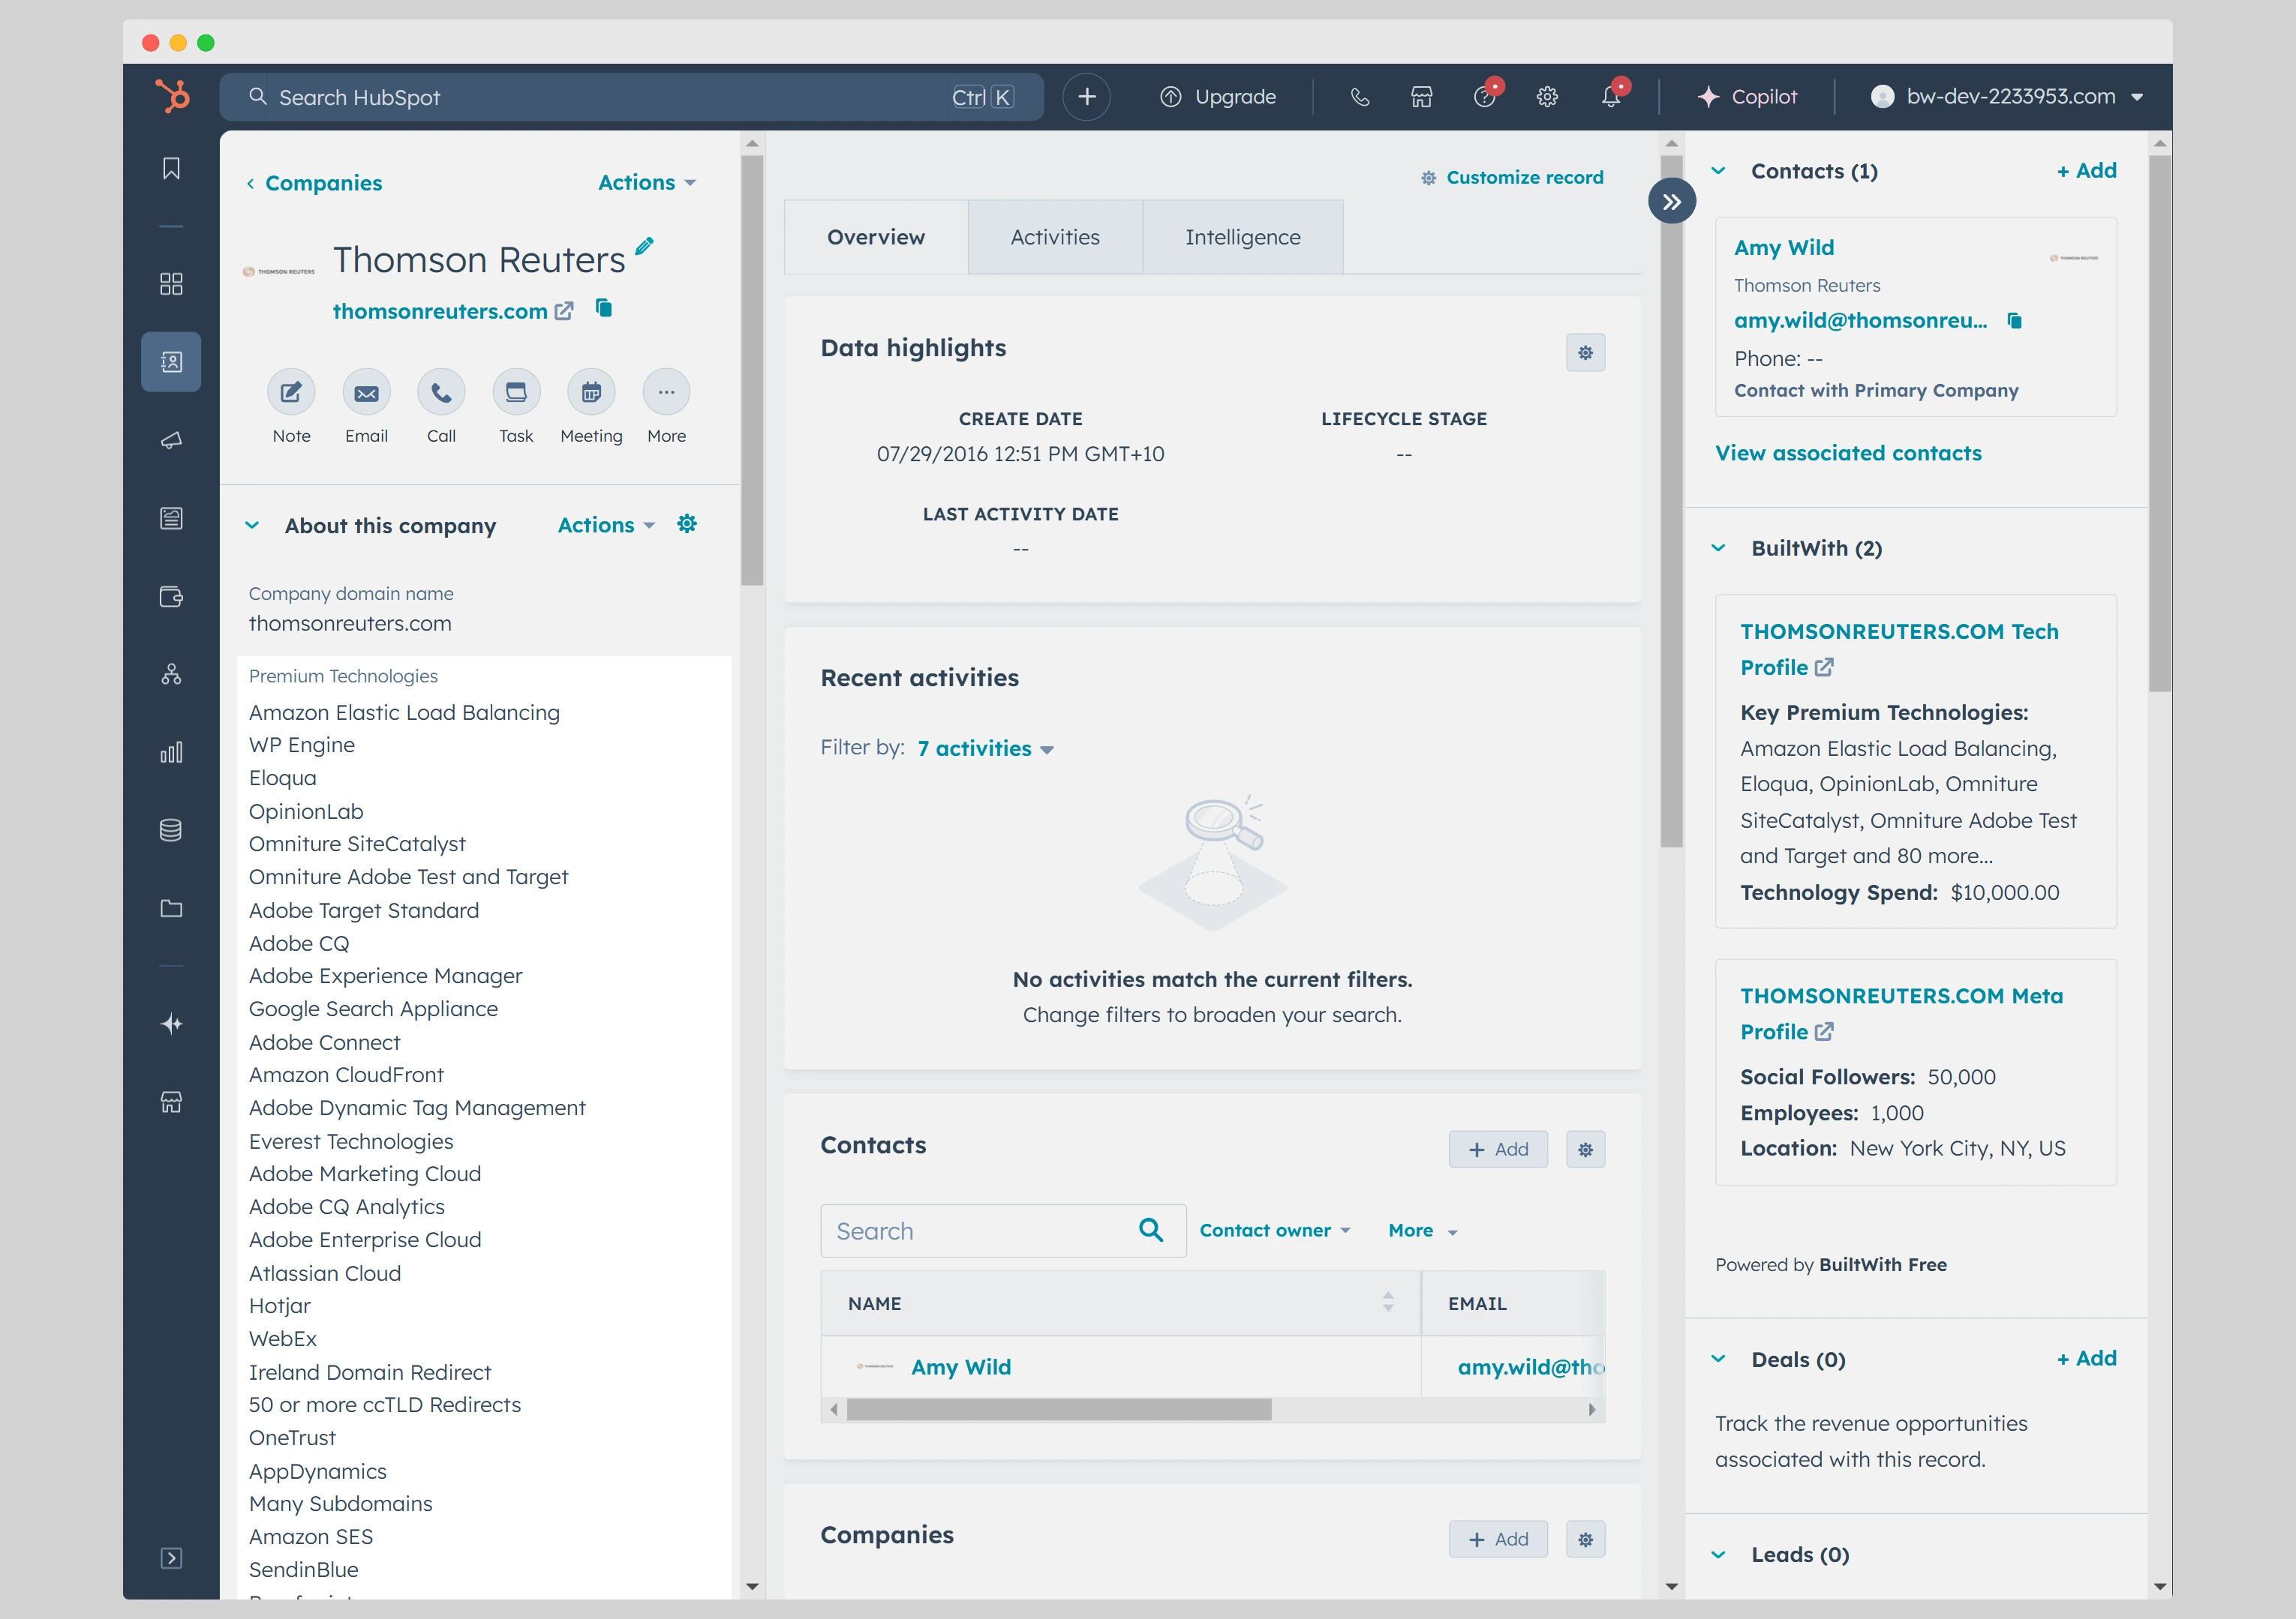Open the Settings gear in the top navigation

click(x=1547, y=96)
